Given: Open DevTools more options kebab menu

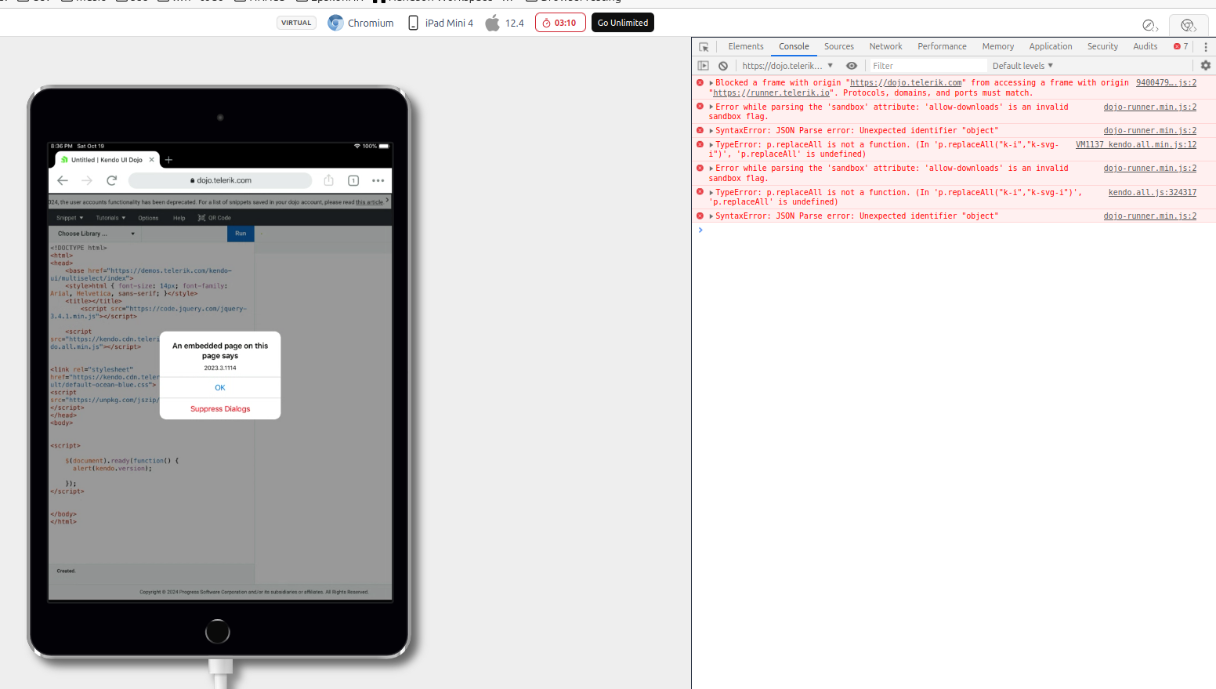Looking at the screenshot, I should [x=1206, y=47].
